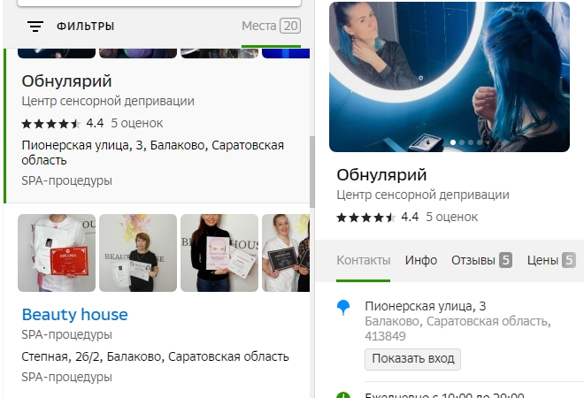Click the ФИЛЬТРЫ label
Viewport: 584px width, 398px height.
[86, 27]
